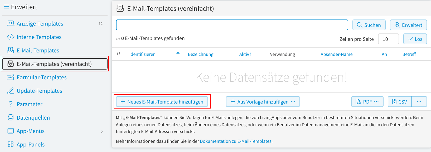Open Dokumentation zu E-Mail-Templates link
Image resolution: width=431 pixels, height=152 pixels.
pos(236,141)
